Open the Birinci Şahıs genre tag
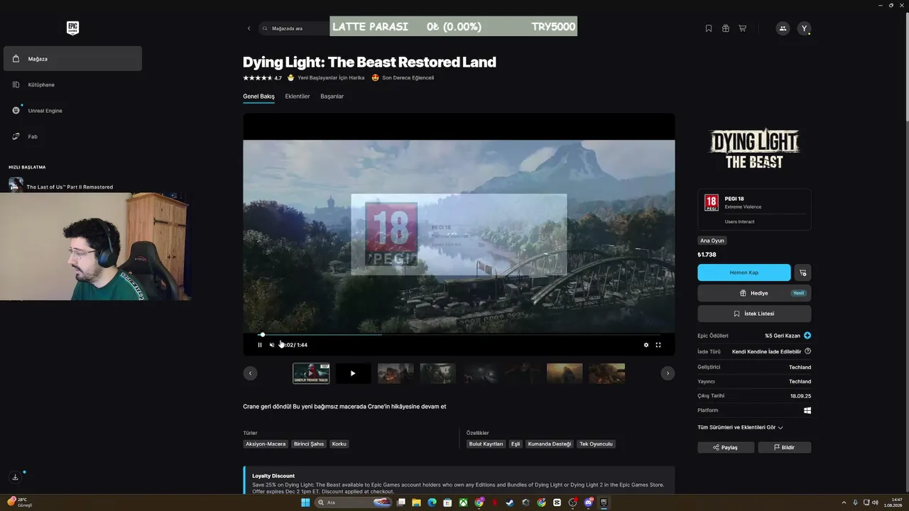This screenshot has width=909, height=511. tap(309, 444)
